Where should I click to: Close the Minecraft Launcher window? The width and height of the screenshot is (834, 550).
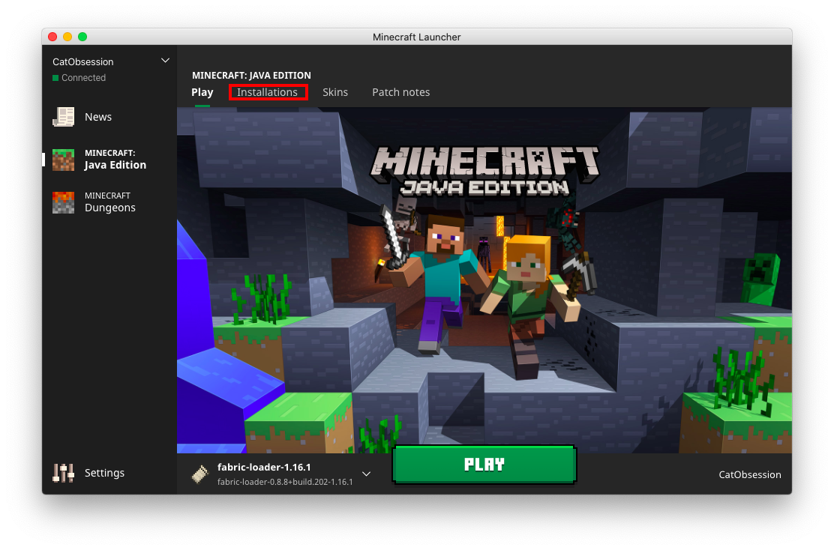pyautogui.click(x=52, y=37)
